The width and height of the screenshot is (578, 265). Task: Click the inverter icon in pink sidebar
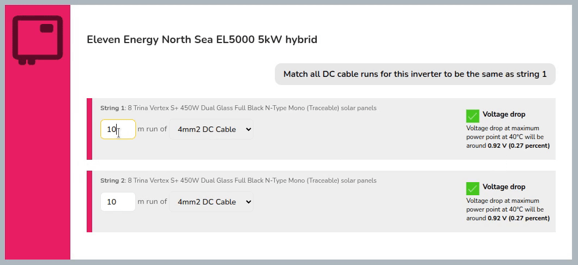coord(37,39)
